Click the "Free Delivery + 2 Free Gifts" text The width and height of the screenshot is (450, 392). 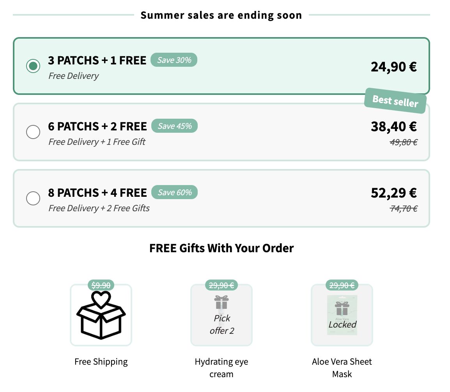[x=98, y=208]
